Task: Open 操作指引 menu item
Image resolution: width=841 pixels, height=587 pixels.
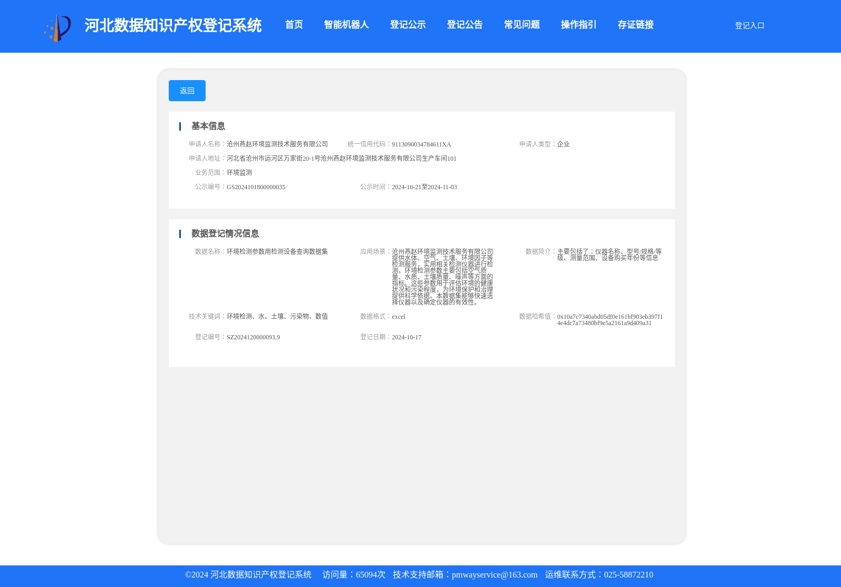Action: (x=578, y=25)
